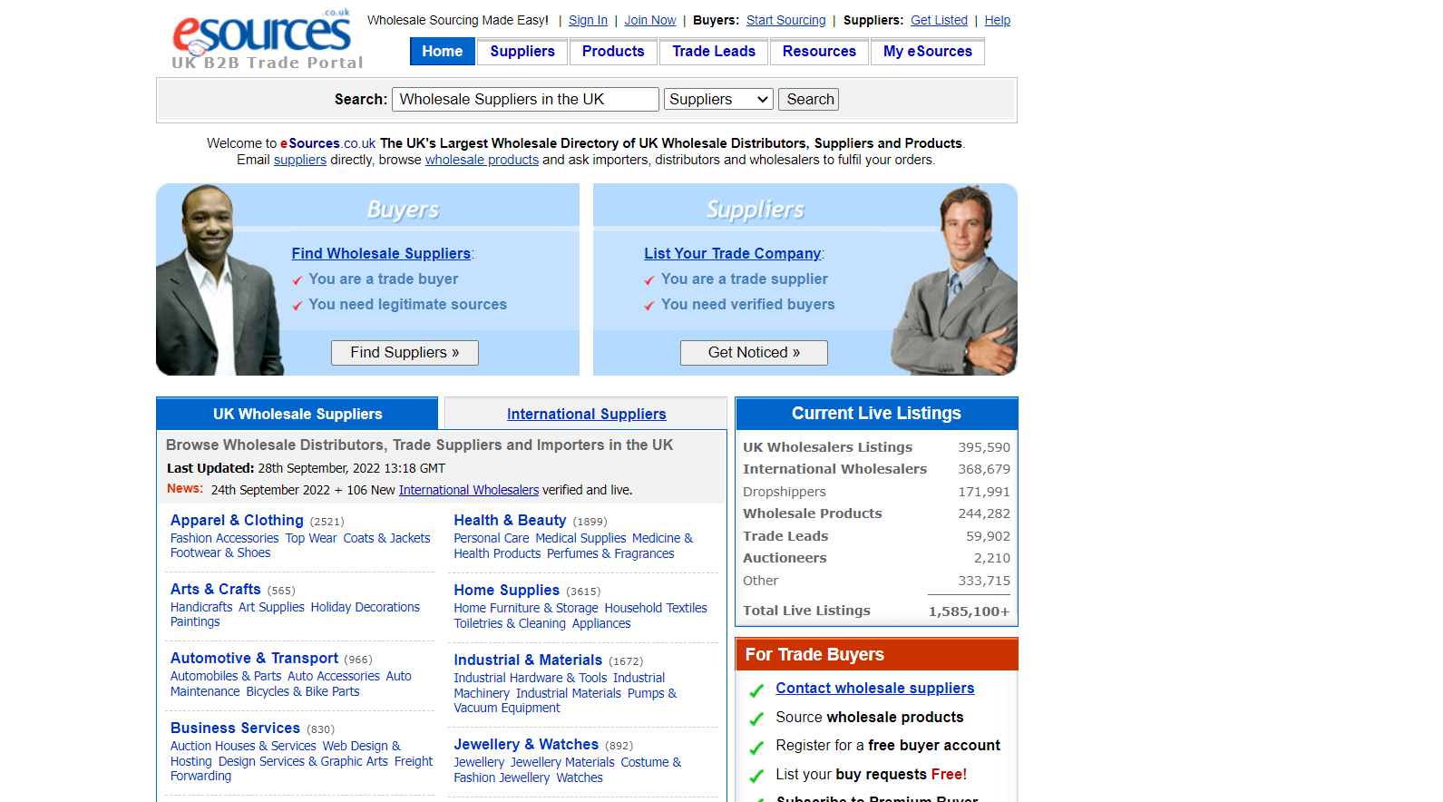Open Art Supplies subcategory
The image size is (1443, 802).
(271, 607)
